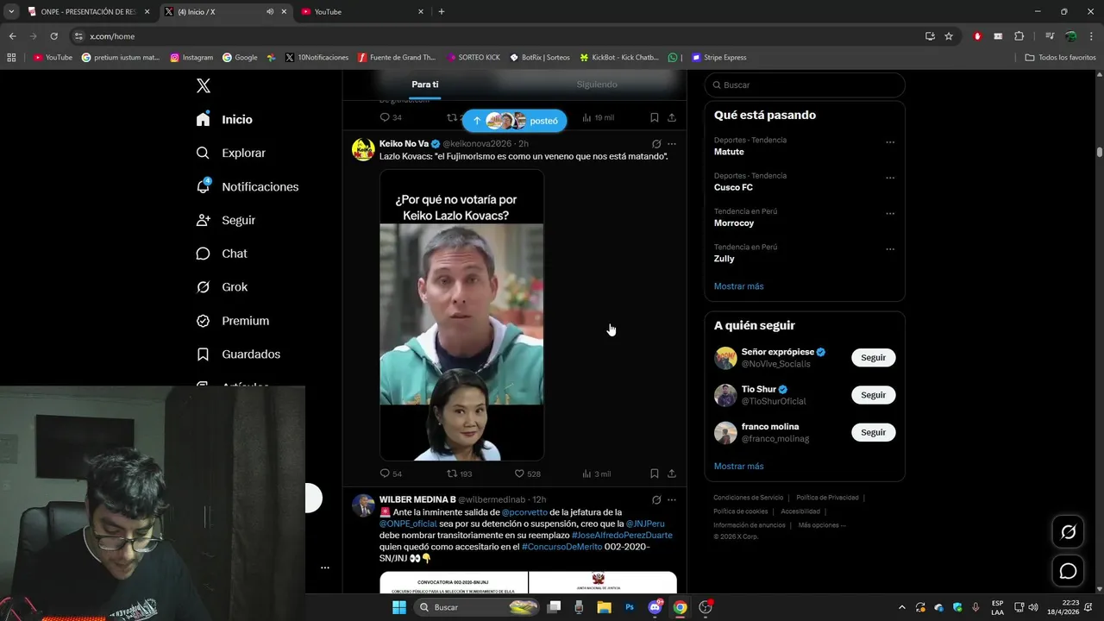
Task: Open Keiko No Va profile avatar
Action: [x=363, y=149]
